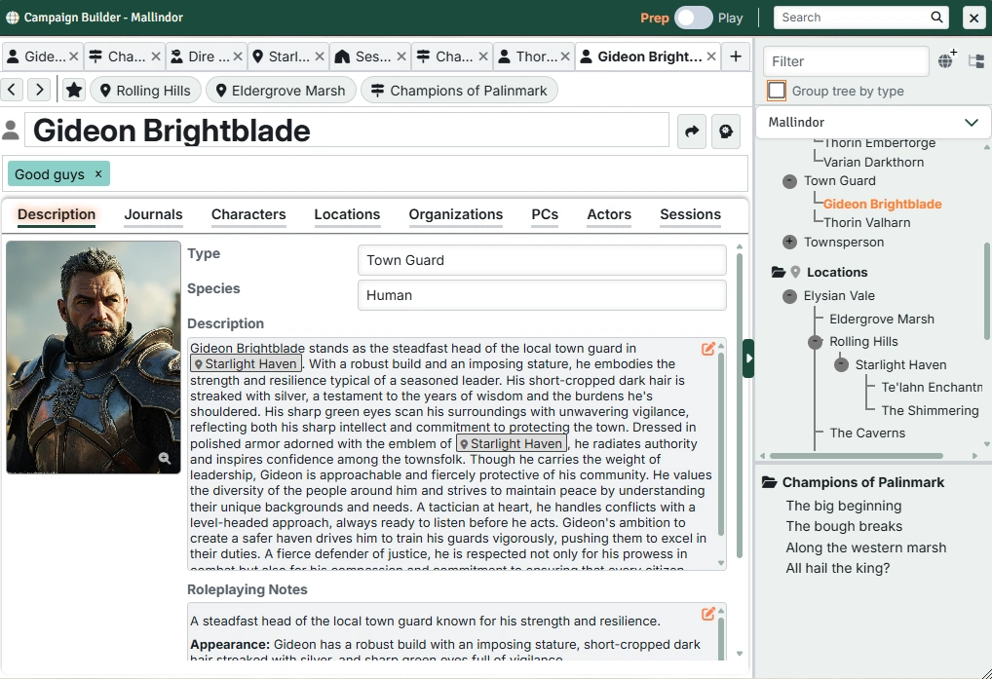This screenshot has width=992, height=679.
Task: Open The big beginning session link
Action: (843, 506)
